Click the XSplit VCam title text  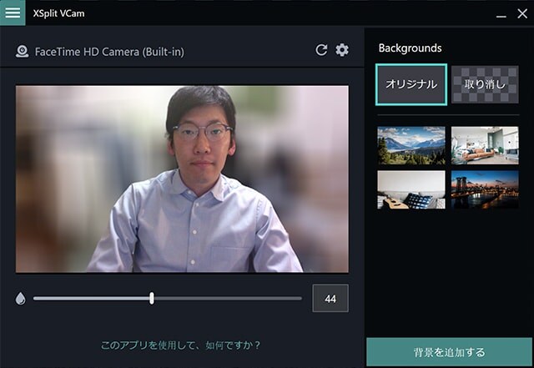pyautogui.click(x=58, y=13)
